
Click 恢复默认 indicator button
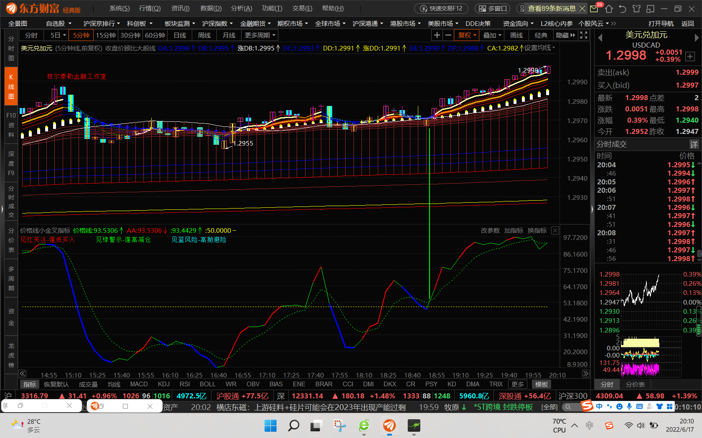click(x=56, y=384)
